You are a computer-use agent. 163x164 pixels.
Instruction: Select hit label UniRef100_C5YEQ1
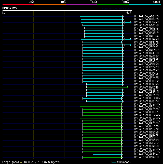[x=146, y=48]
